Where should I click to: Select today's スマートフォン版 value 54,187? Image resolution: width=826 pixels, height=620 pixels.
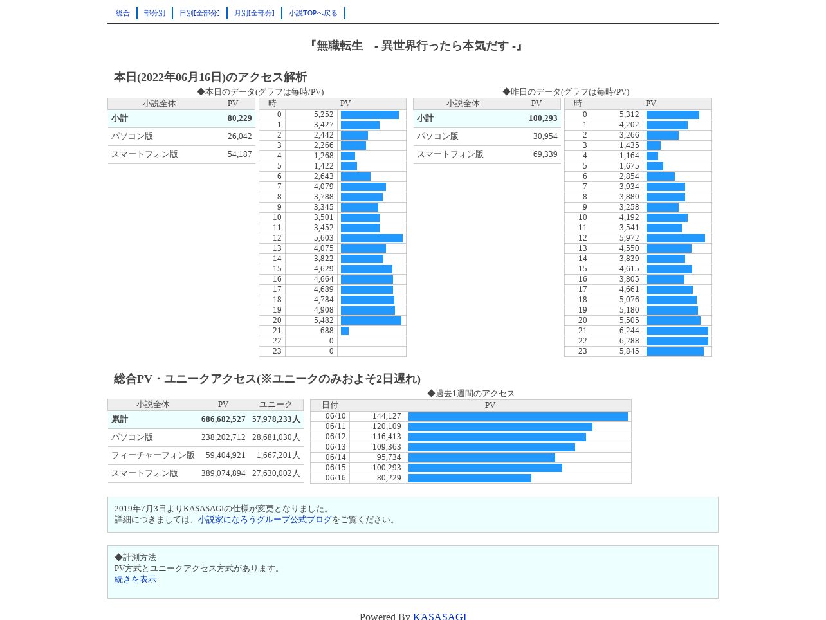click(239, 154)
